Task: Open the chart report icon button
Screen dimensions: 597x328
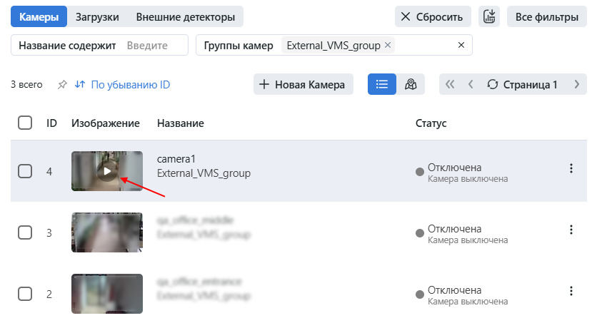Action: tap(489, 16)
